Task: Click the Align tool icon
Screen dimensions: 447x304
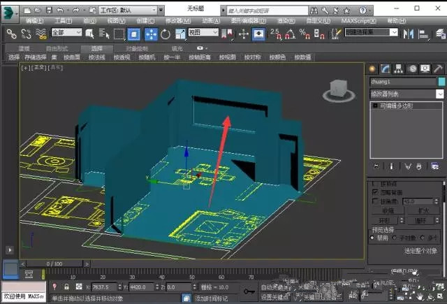Action: coord(424,34)
